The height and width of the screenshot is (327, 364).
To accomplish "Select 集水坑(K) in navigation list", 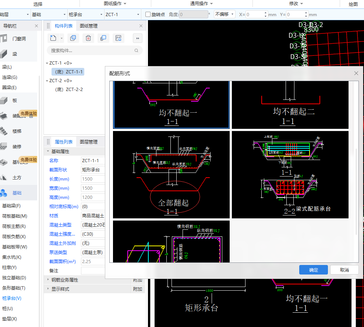I will pyautogui.click(x=12, y=257).
